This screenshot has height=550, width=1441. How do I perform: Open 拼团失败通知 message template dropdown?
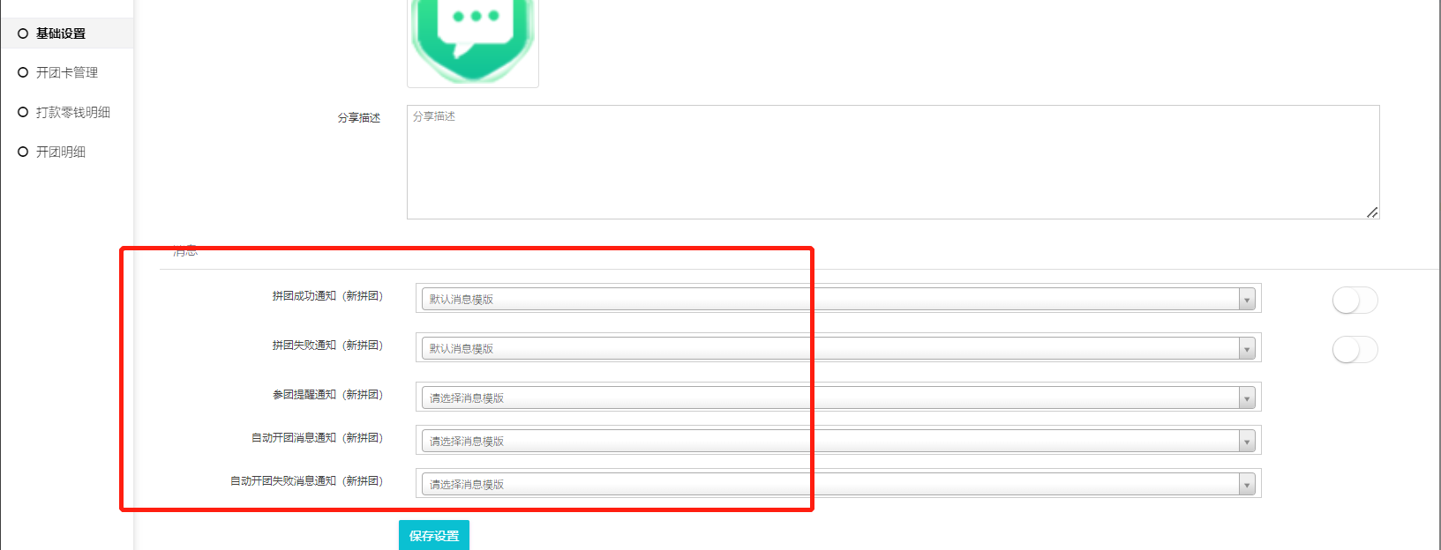(838, 348)
